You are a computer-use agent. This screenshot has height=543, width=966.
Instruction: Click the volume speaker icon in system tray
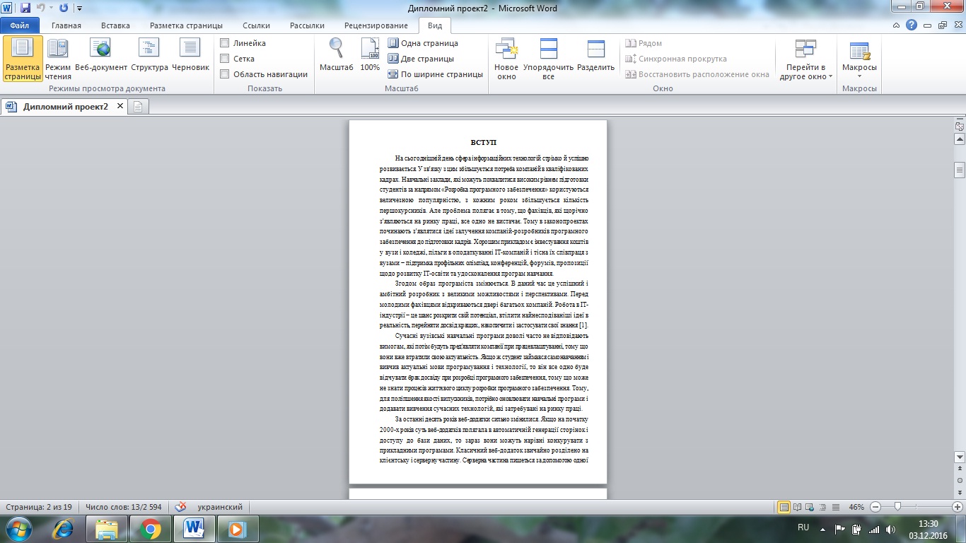point(890,528)
